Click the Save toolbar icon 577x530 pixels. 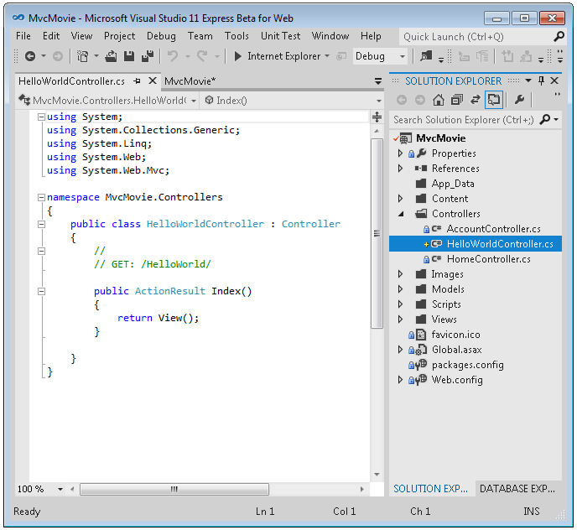(129, 56)
